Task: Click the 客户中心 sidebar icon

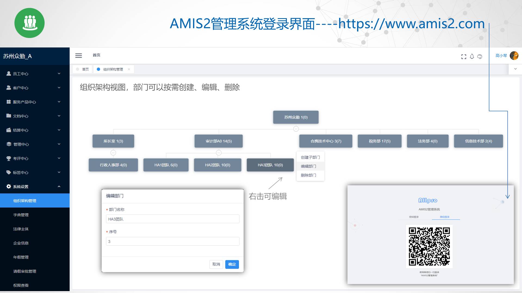Action: 9,88
